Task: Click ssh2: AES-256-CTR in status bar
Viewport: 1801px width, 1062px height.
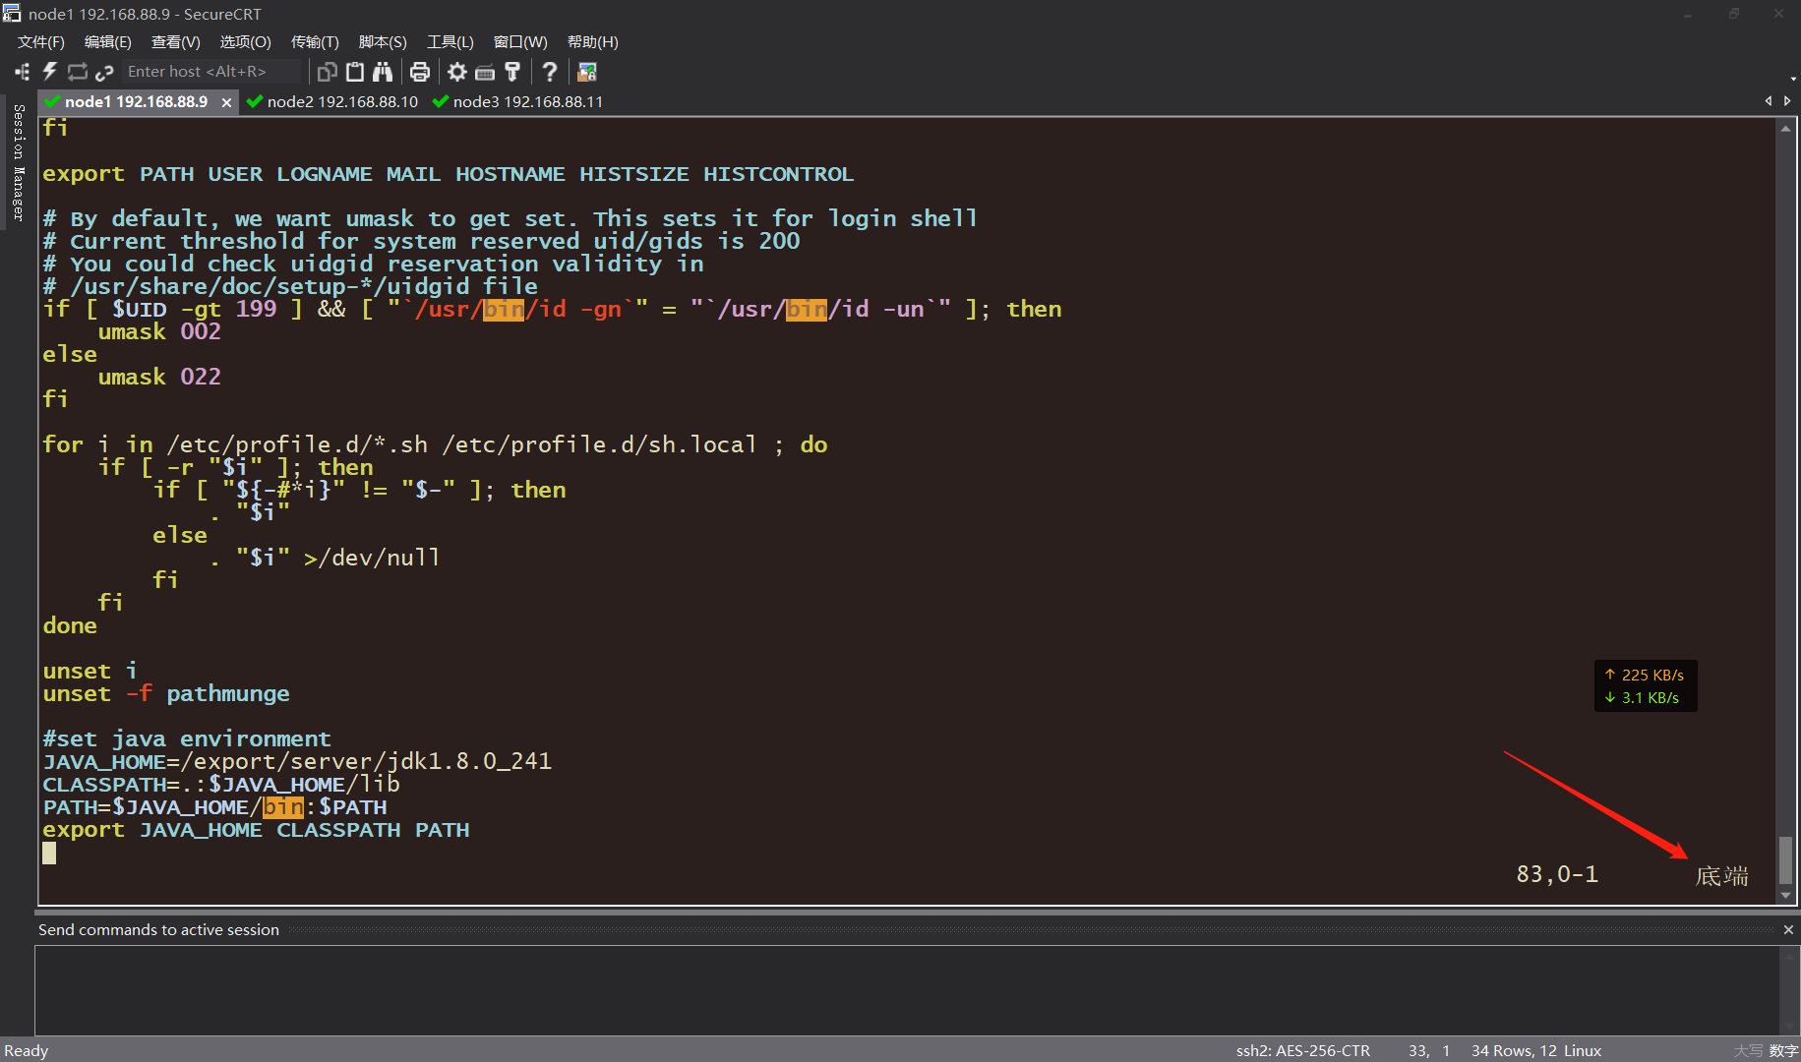Action: 1302,1050
